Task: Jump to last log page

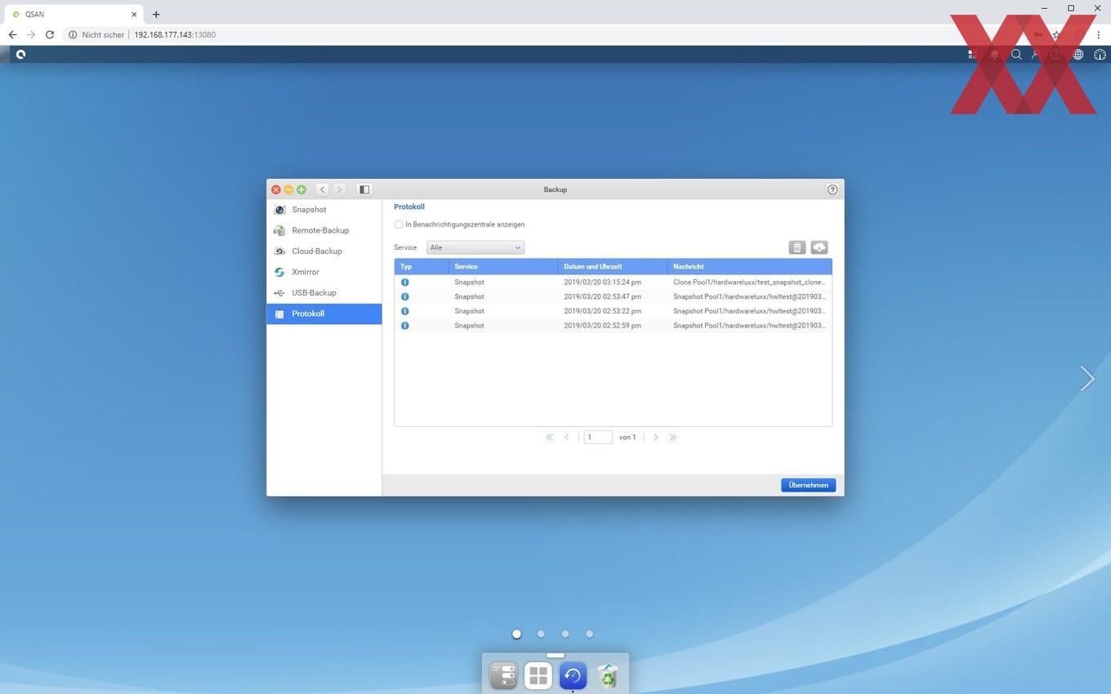Action: [672, 438]
